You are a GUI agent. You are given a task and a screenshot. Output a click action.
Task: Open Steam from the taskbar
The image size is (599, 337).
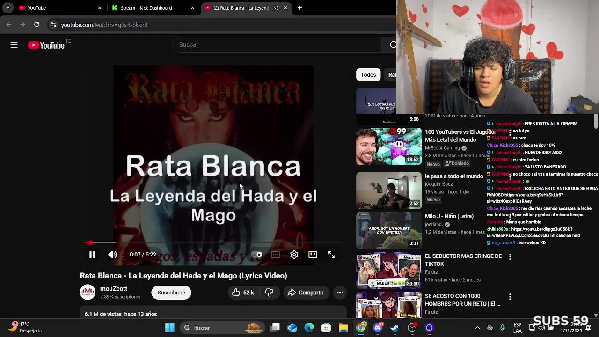point(395,328)
